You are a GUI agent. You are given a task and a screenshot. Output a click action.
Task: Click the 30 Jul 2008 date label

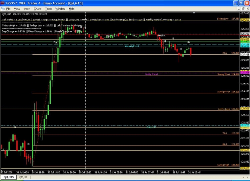point(6,172)
